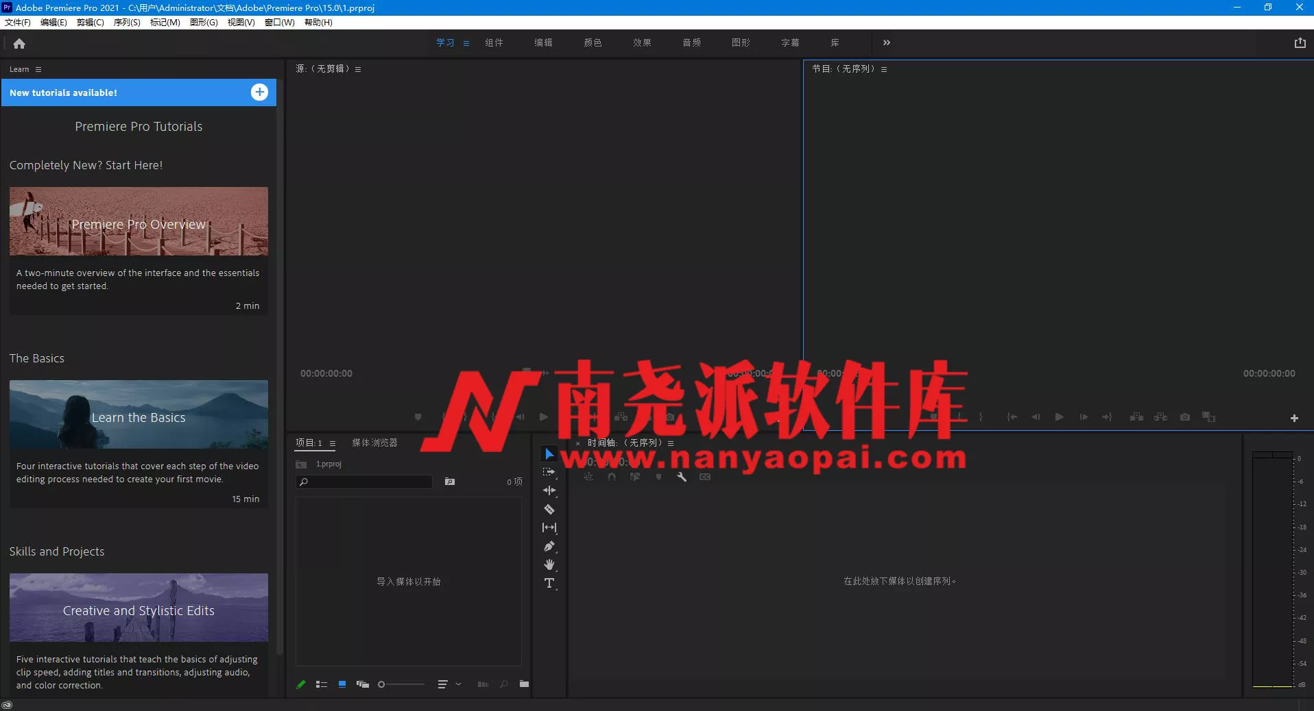
Task: Switch to the 颜色 workspace
Action: pyautogui.click(x=593, y=42)
